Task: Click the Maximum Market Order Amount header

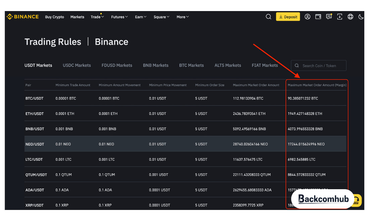Action: pos(256,85)
